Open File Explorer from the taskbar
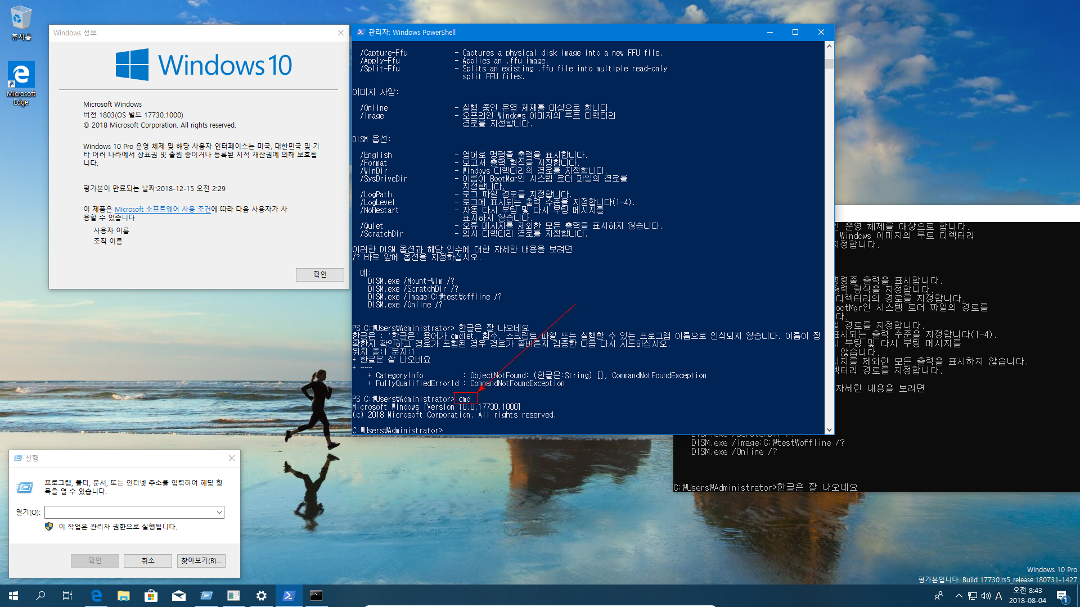This screenshot has width=1080, height=607. click(124, 596)
